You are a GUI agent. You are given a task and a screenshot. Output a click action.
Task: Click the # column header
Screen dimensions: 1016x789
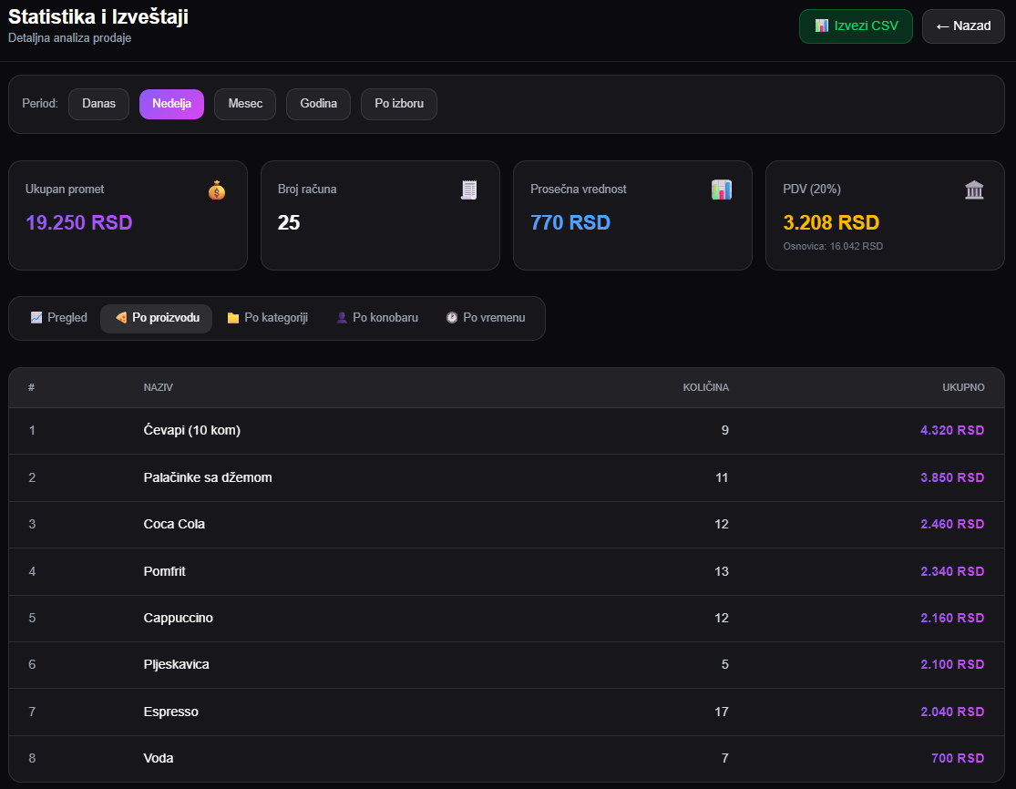tap(31, 387)
